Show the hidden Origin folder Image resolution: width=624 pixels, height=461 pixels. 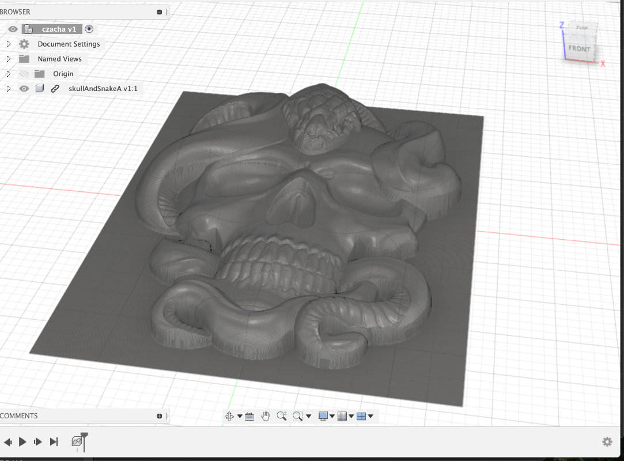(24, 74)
